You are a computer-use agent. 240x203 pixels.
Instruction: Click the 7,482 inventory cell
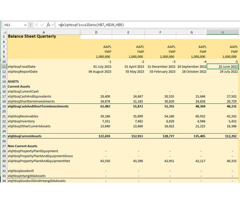(128, 121)
